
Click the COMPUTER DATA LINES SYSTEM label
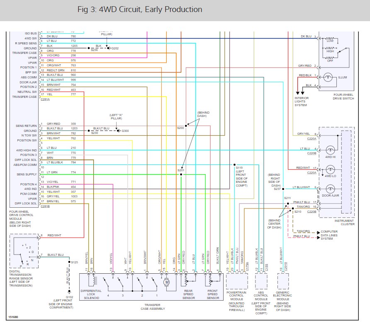pyautogui.click(x=329, y=235)
